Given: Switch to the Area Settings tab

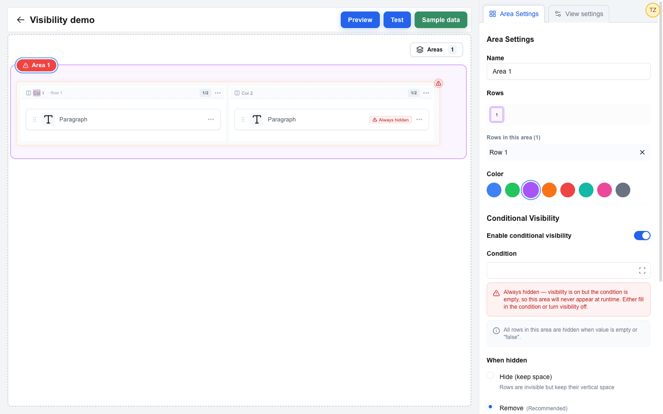Looking at the screenshot, I should click(514, 14).
